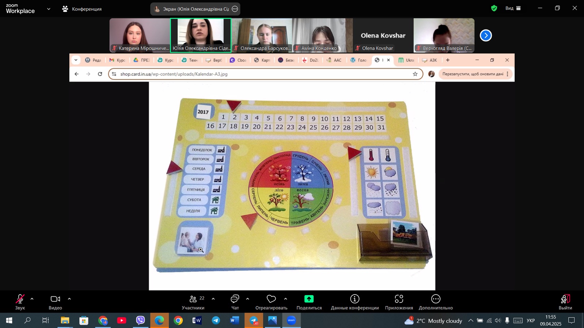
Task: Open Данные конференции info
Action: pos(354,302)
